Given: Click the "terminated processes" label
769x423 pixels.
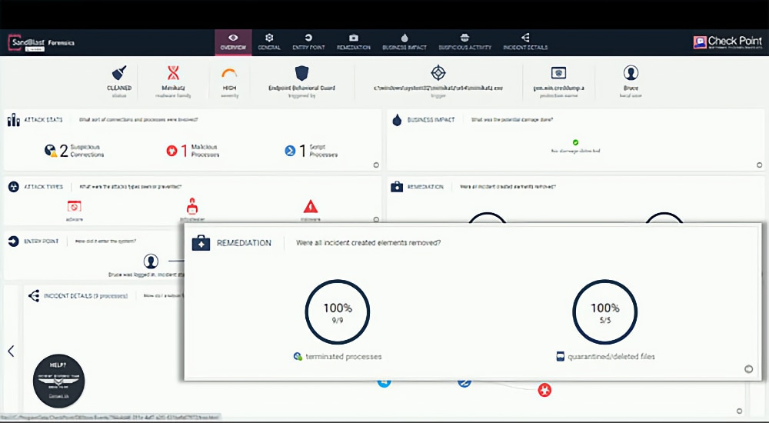Looking at the screenshot, I should [343, 357].
